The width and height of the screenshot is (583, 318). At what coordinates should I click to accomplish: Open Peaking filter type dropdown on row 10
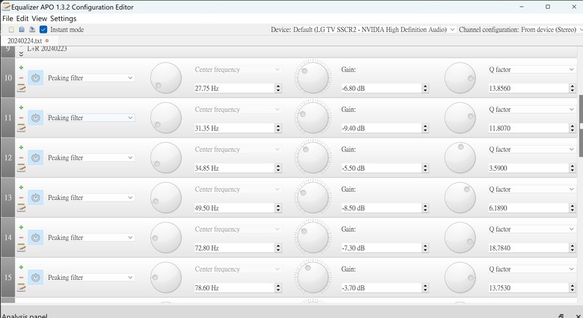[x=90, y=78]
